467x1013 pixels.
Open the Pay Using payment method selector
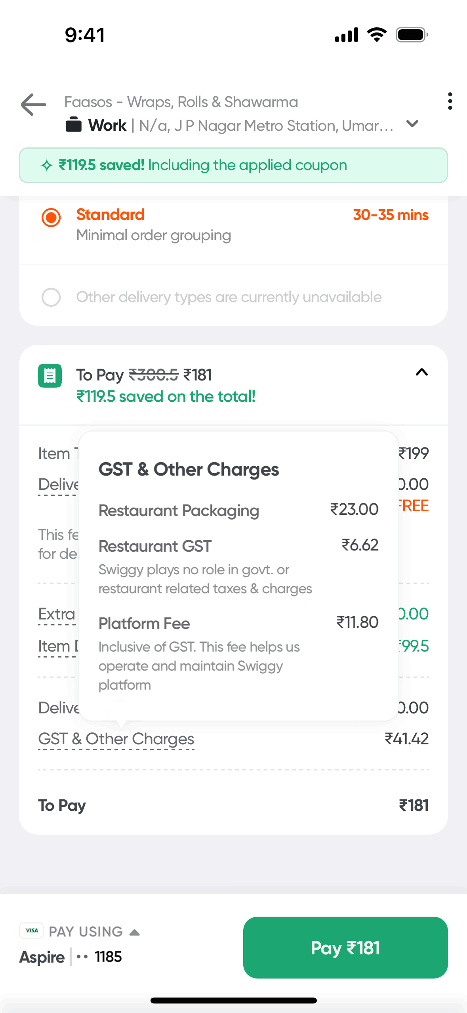tap(93, 931)
